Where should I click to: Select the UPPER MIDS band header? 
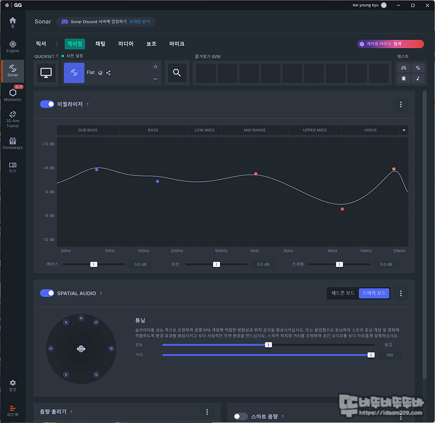[315, 130]
